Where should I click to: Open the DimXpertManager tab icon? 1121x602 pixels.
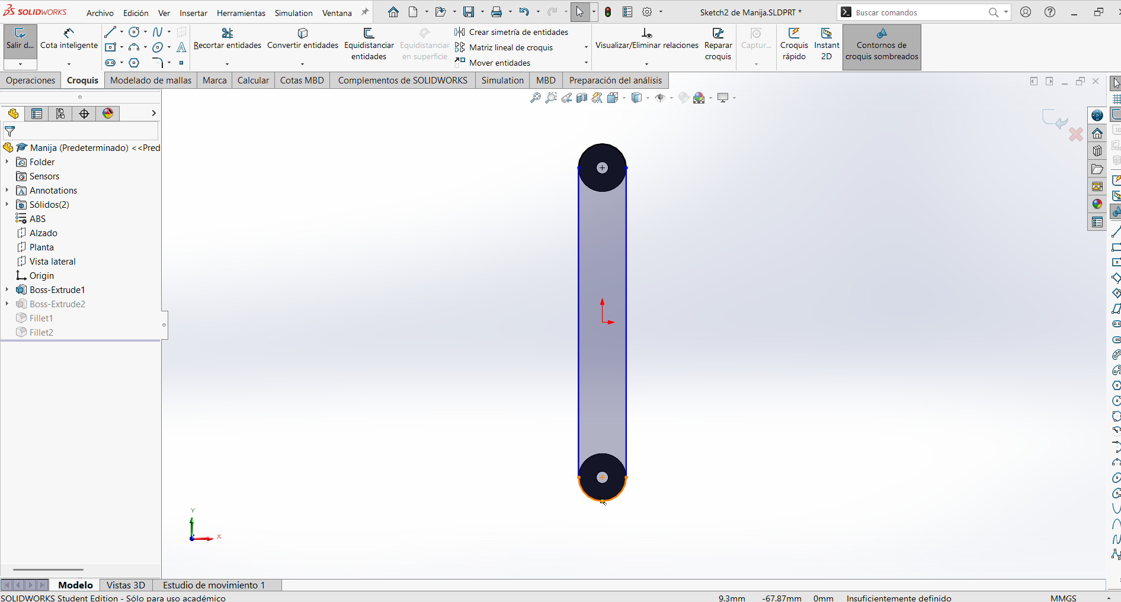click(84, 114)
